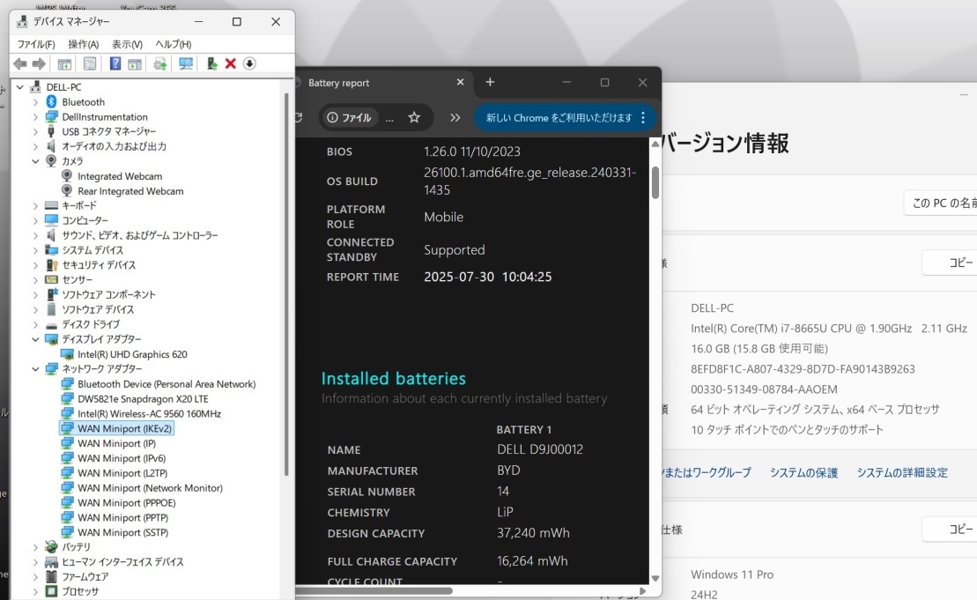977x600 pixels.
Task: Click the 'Installed batteries' heading in report
Action: tap(394, 378)
